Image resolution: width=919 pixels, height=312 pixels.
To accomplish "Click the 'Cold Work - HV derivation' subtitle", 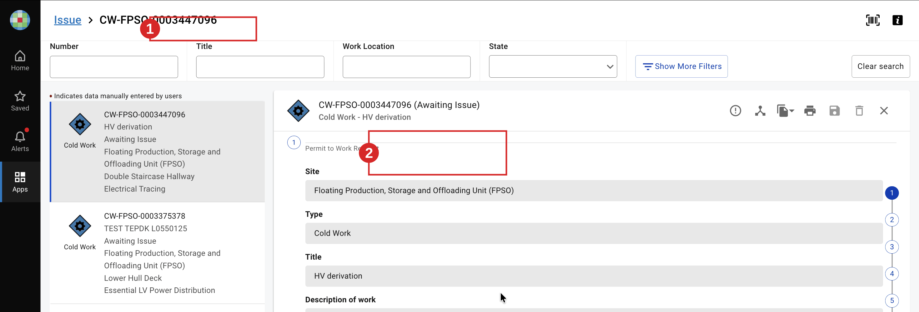I will click(364, 117).
